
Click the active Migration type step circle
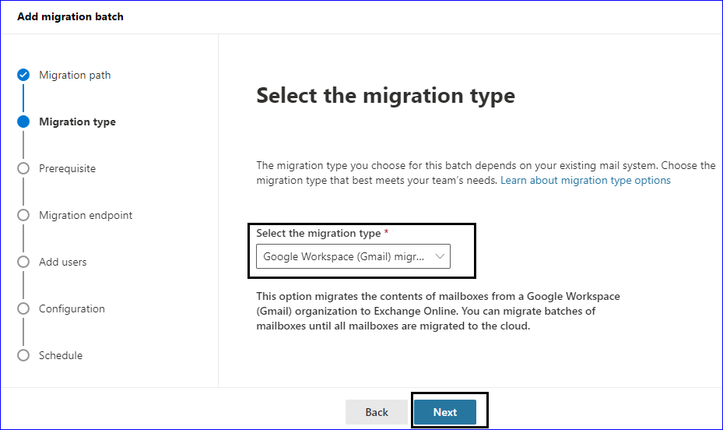coord(23,122)
